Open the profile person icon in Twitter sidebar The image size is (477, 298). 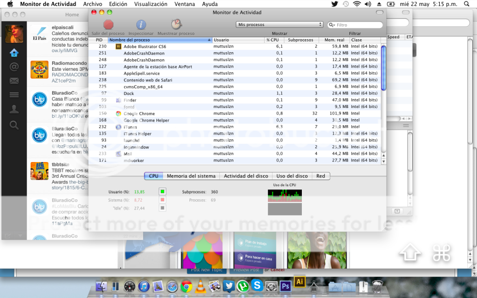(14, 109)
